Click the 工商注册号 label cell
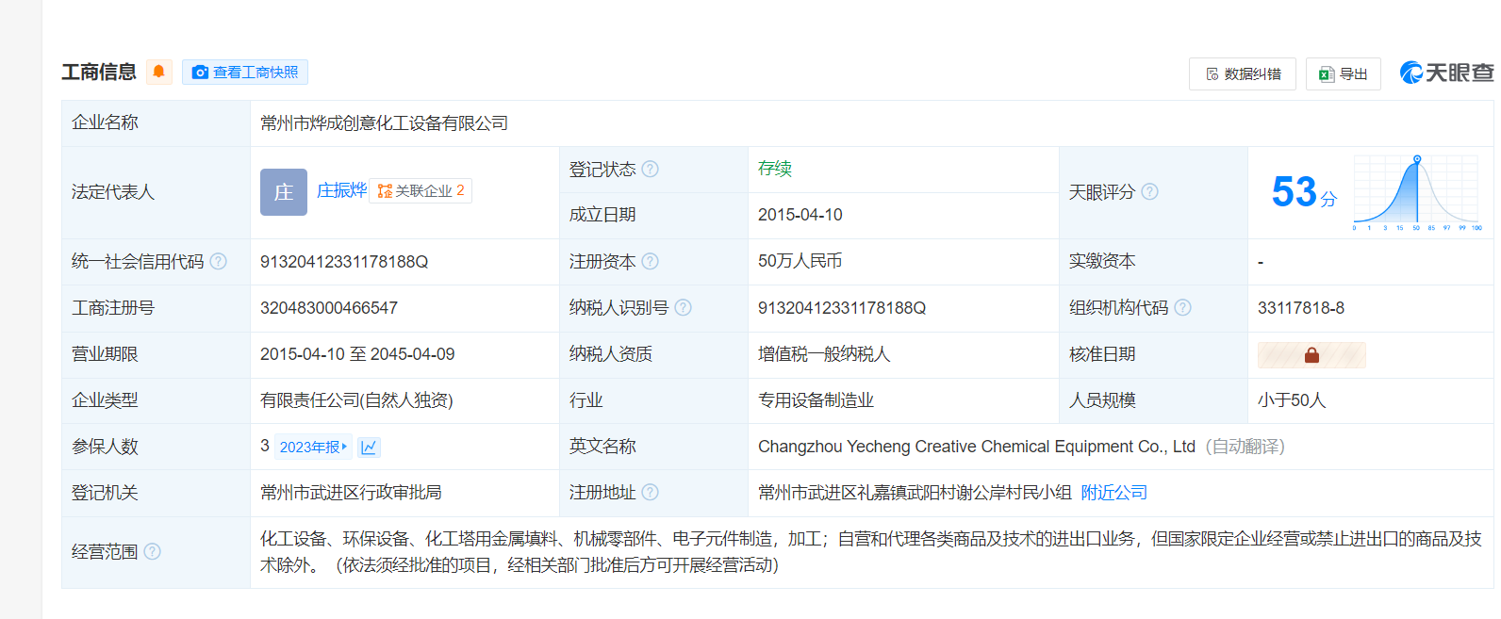 coord(156,308)
